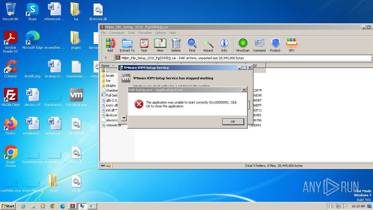Click the Test archive icon
This screenshot has width=373, height=210.
point(144,45)
